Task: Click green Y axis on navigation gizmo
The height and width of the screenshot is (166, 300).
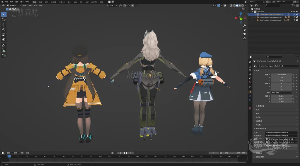Action: pos(241,19)
